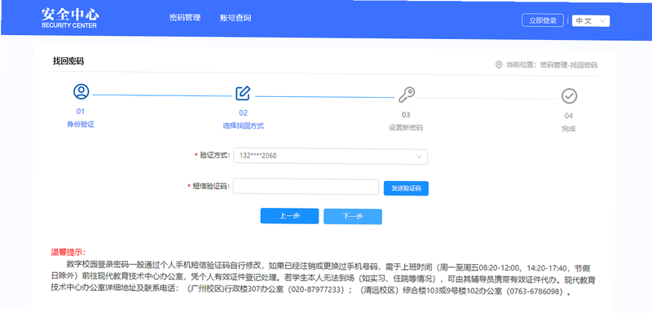This screenshot has width=652, height=313.
Task: Click the 立即登录 button
Action: (x=543, y=20)
